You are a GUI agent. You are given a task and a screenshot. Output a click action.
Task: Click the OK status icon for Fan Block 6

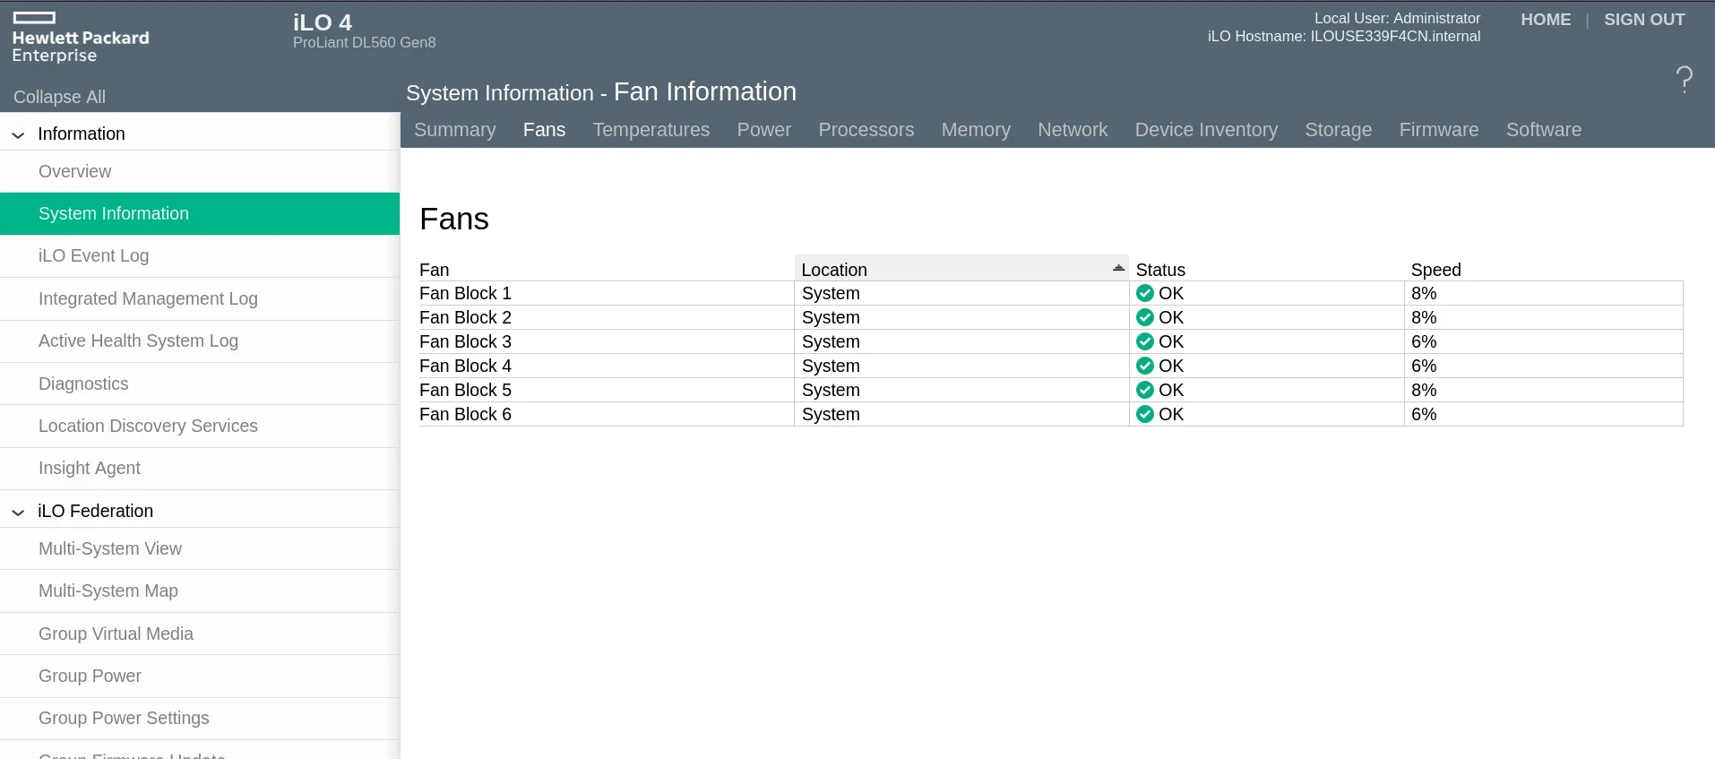pyautogui.click(x=1145, y=414)
